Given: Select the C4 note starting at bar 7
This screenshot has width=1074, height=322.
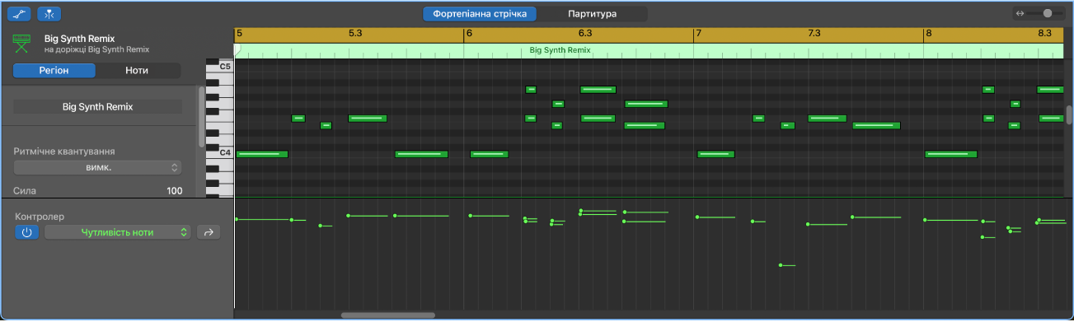Looking at the screenshot, I should [715, 154].
